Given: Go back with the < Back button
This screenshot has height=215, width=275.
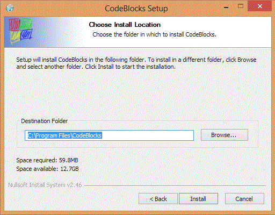Looking at the screenshot, I should tap(158, 198).
